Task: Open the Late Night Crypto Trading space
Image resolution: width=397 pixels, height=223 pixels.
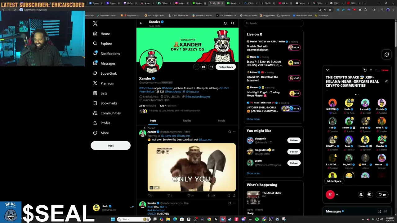Action: (x=273, y=92)
